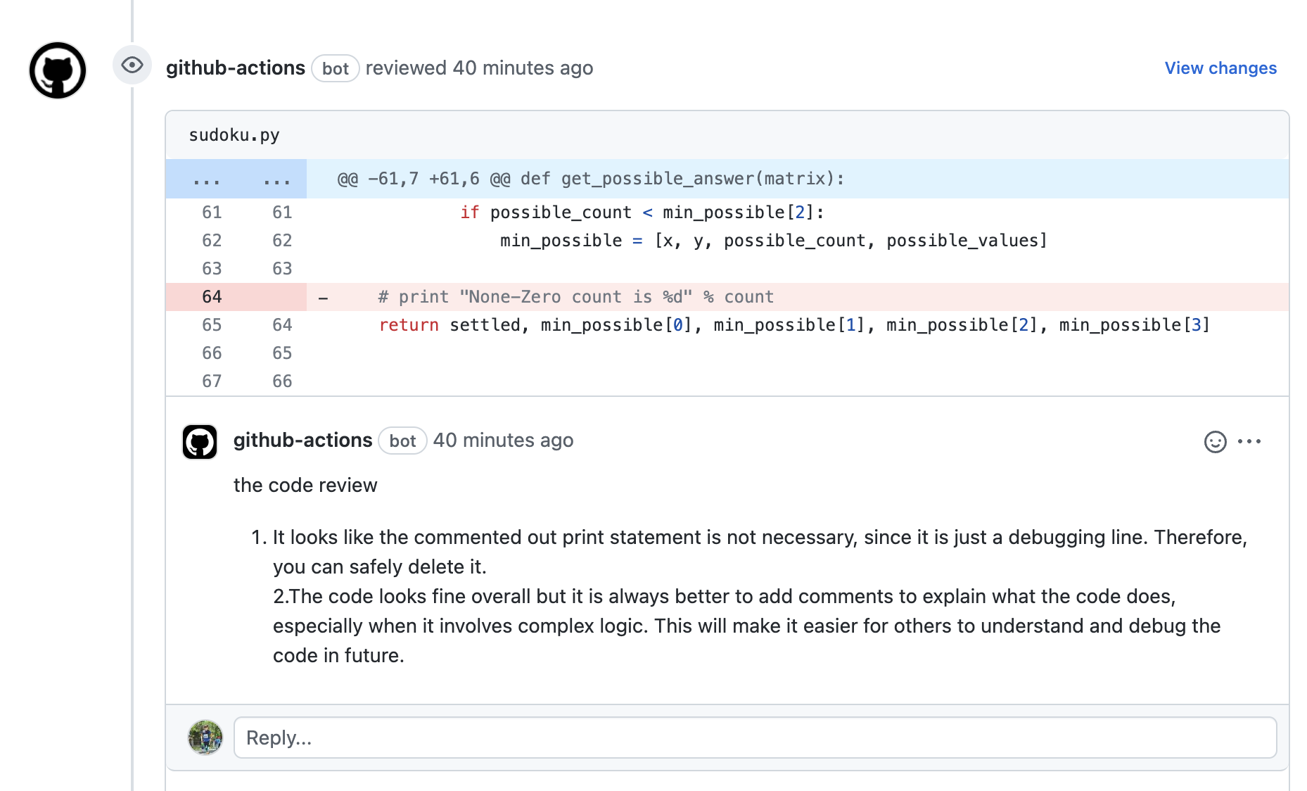
Task: Select new line number 65
Action: (x=282, y=353)
